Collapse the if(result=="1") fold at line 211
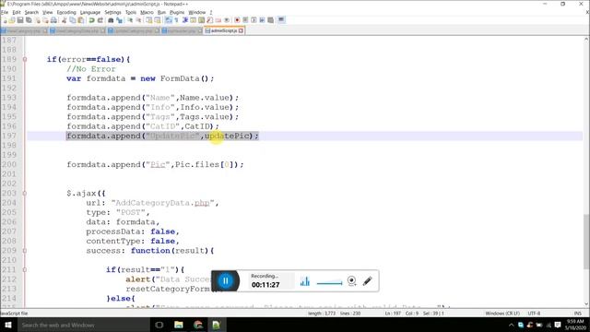 point(25,270)
